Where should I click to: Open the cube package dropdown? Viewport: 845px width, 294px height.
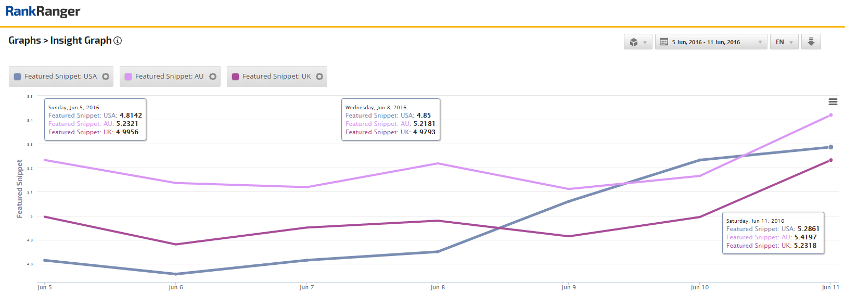click(637, 42)
